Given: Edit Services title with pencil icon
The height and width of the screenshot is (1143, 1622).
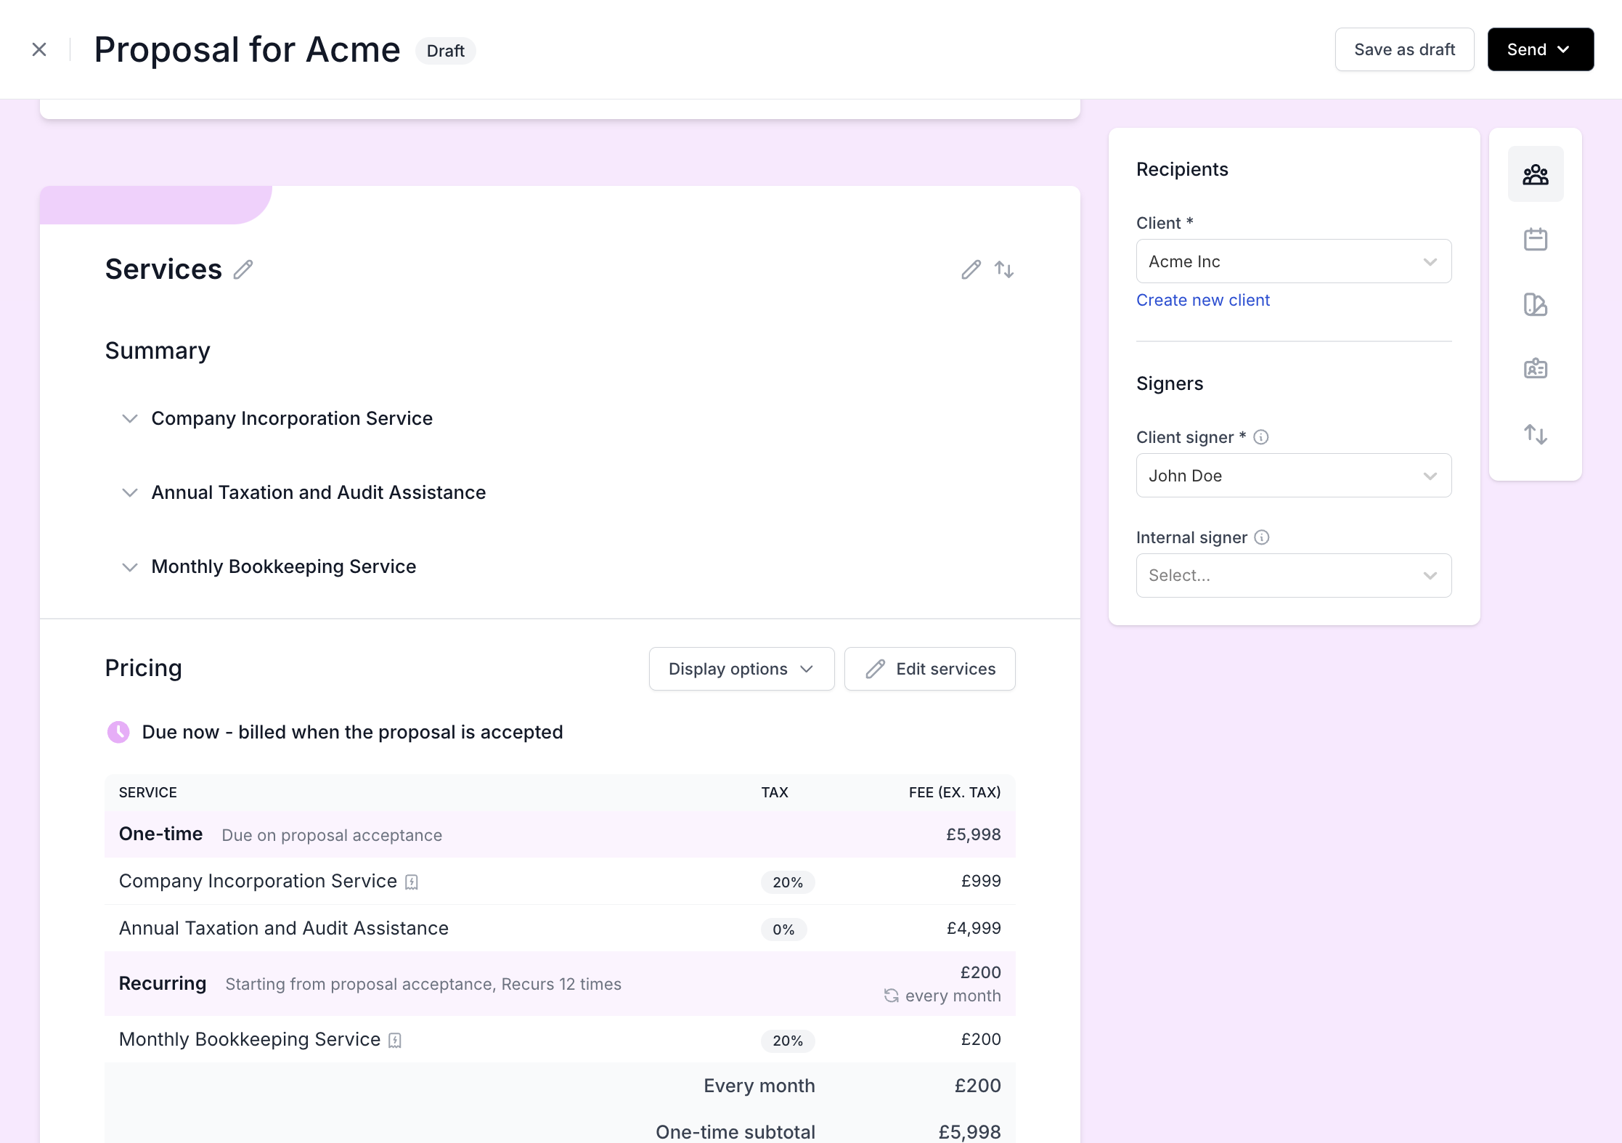Looking at the screenshot, I should [243, 269].
